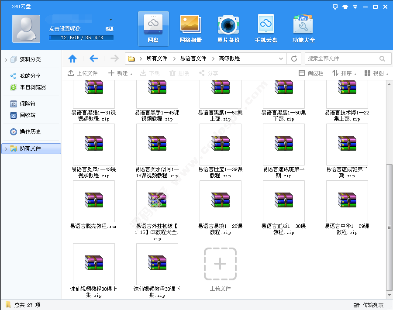393x310 pixels.
Task: Go back with the blue left arrow
Action: 94,59
